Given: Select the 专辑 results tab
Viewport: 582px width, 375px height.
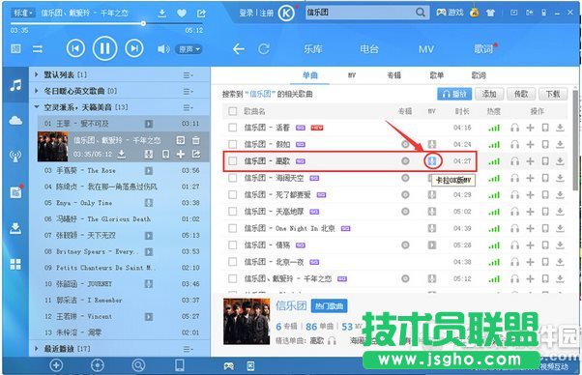Looking at the screenshot, I should click(x=393, y=75).
